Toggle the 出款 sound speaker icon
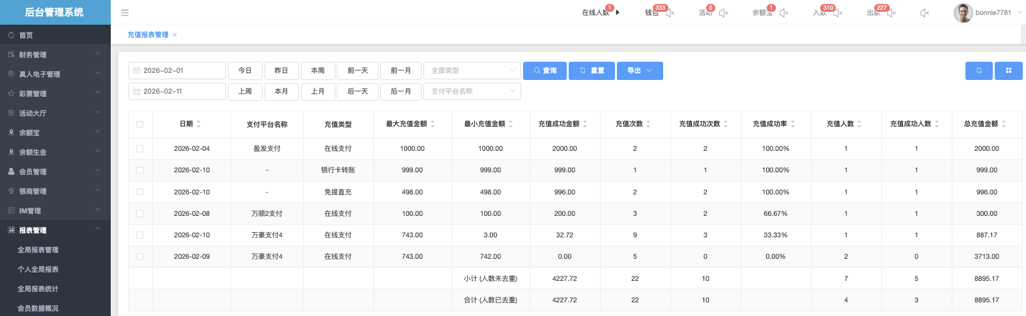This screenshot has height=316, width=1026. [x=891, y=13]
